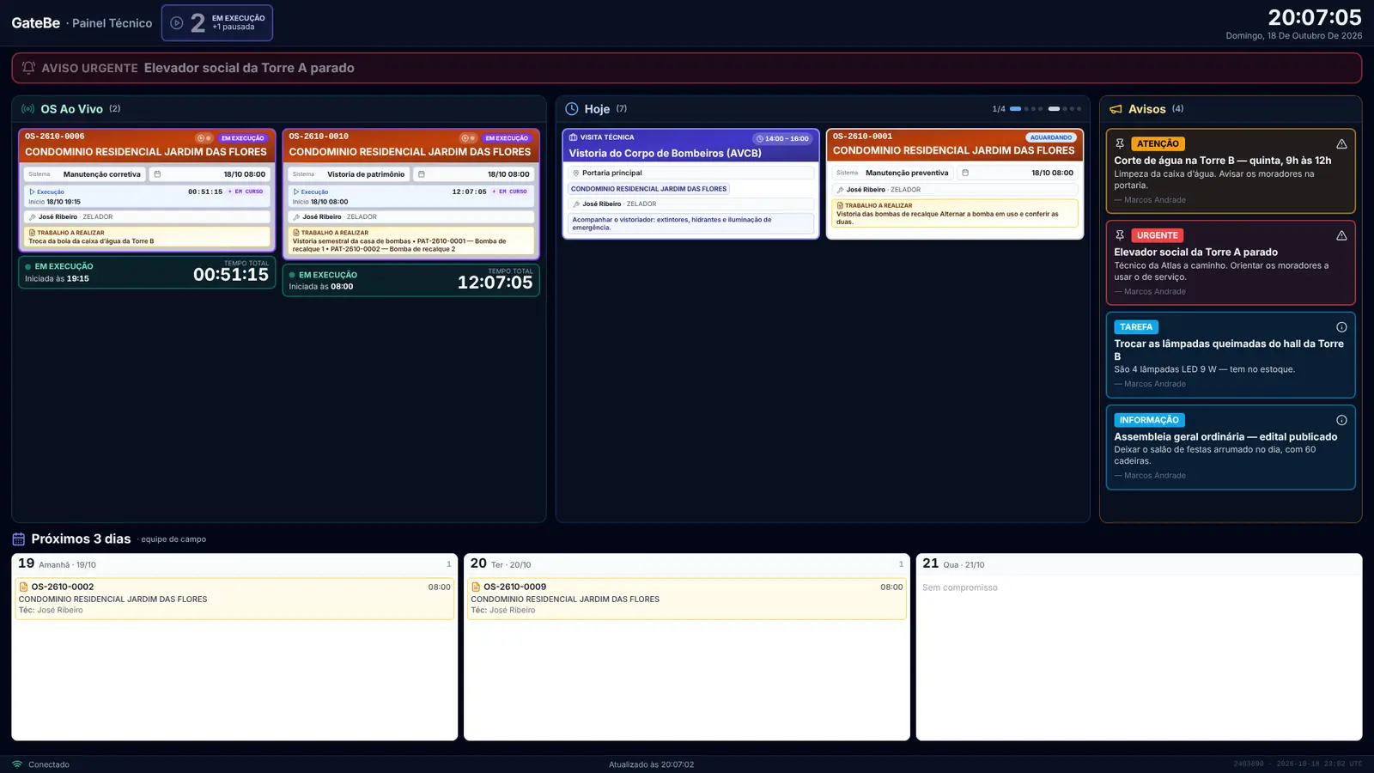Click warning triangle on Corte de água notice
This screenshot has height=773, width=1374.
click(1341, 144)
